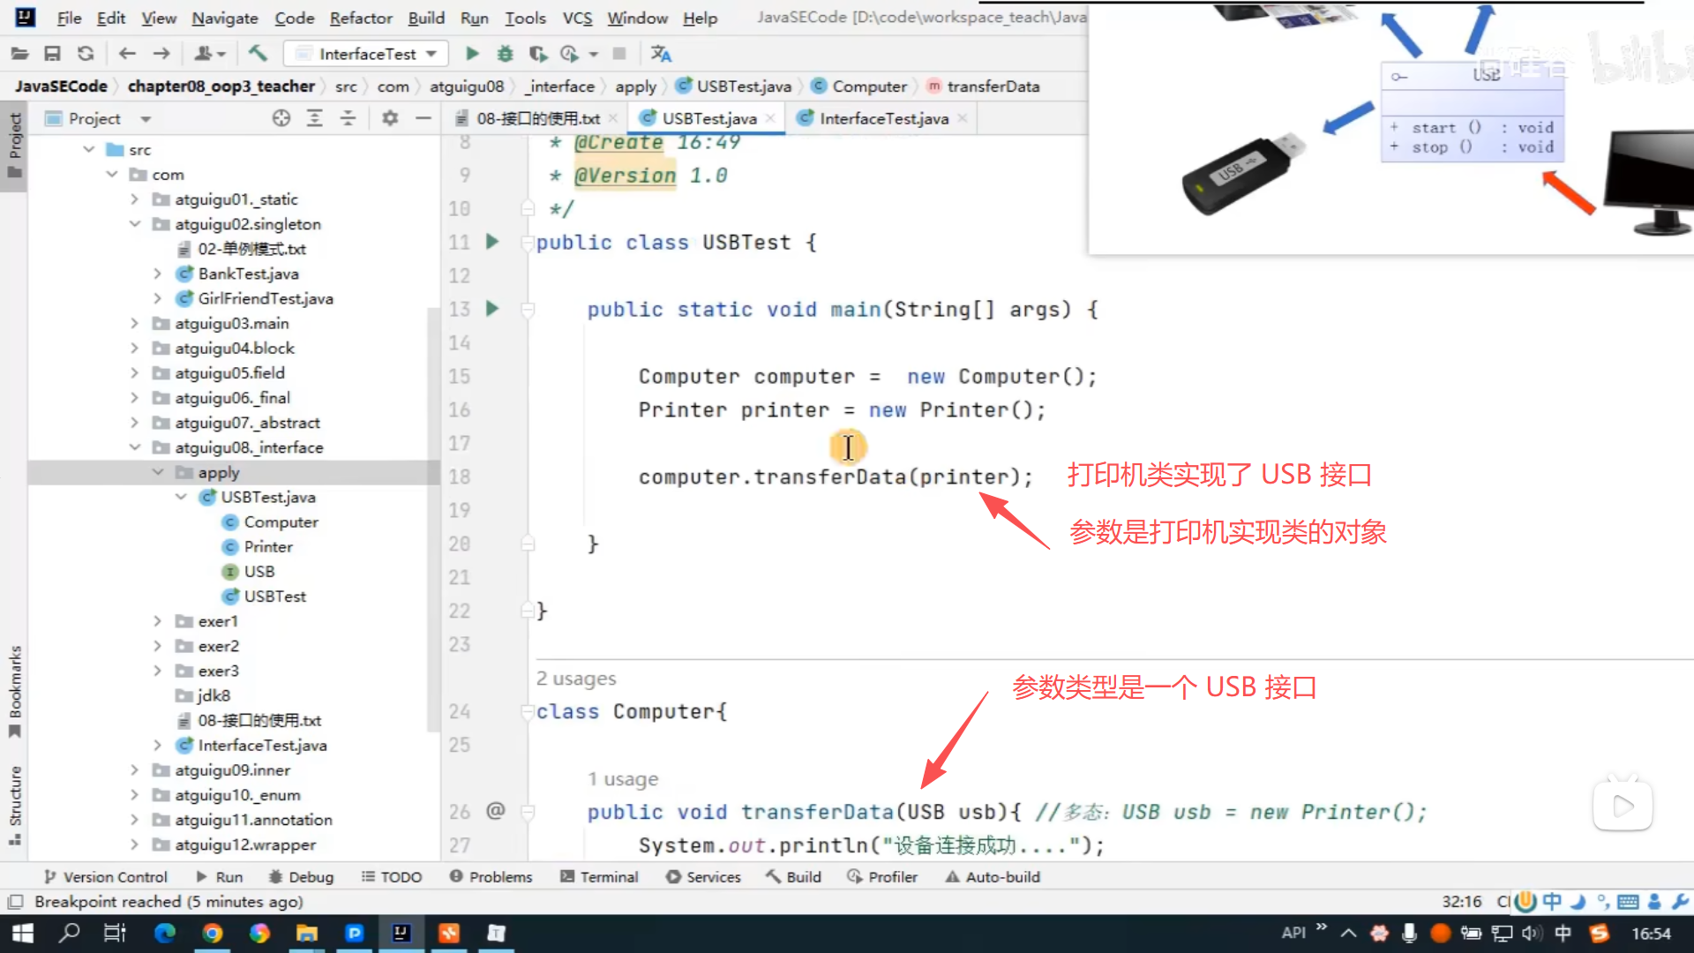Switch to InterfaceTest.java editor tab
The image size is (1694, 953).
[883, 118]
